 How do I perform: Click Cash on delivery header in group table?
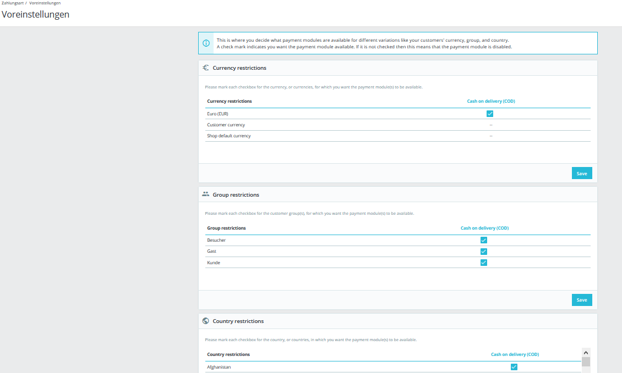pyautogui.click(x=484, y=228)
